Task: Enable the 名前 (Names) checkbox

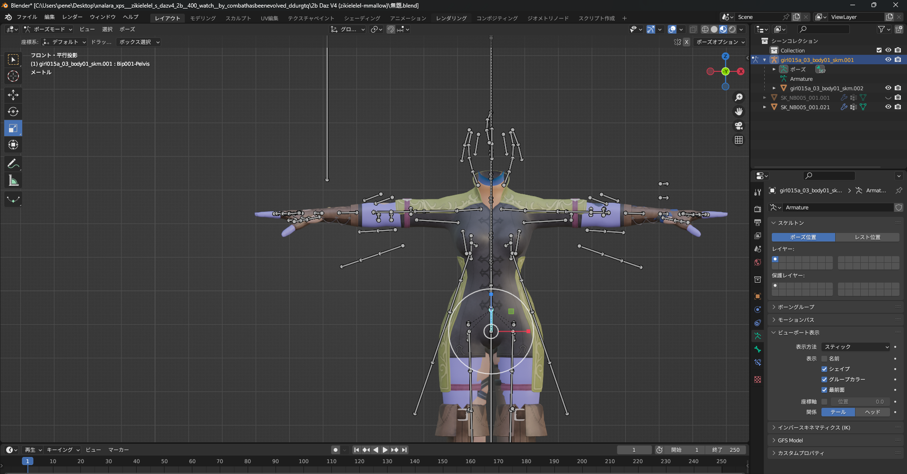Action: click(x=824, y=359)
